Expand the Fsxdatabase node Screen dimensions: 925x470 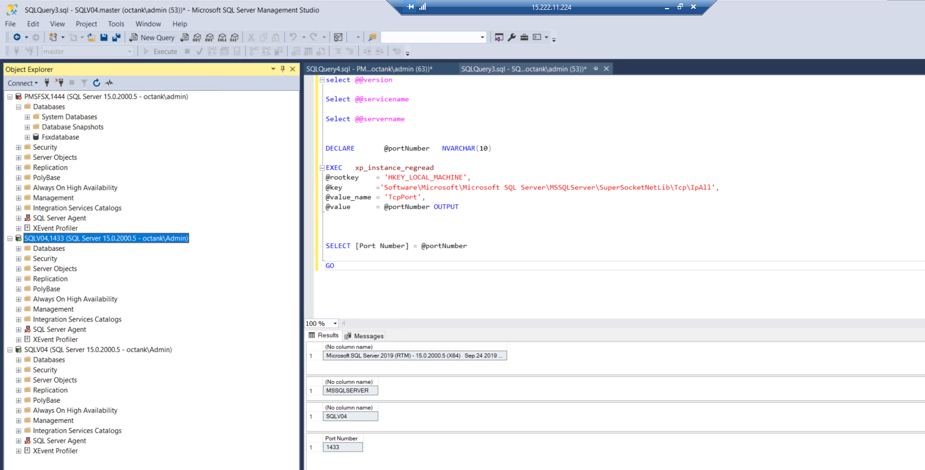pyautogui.click(x=27, y=137)
